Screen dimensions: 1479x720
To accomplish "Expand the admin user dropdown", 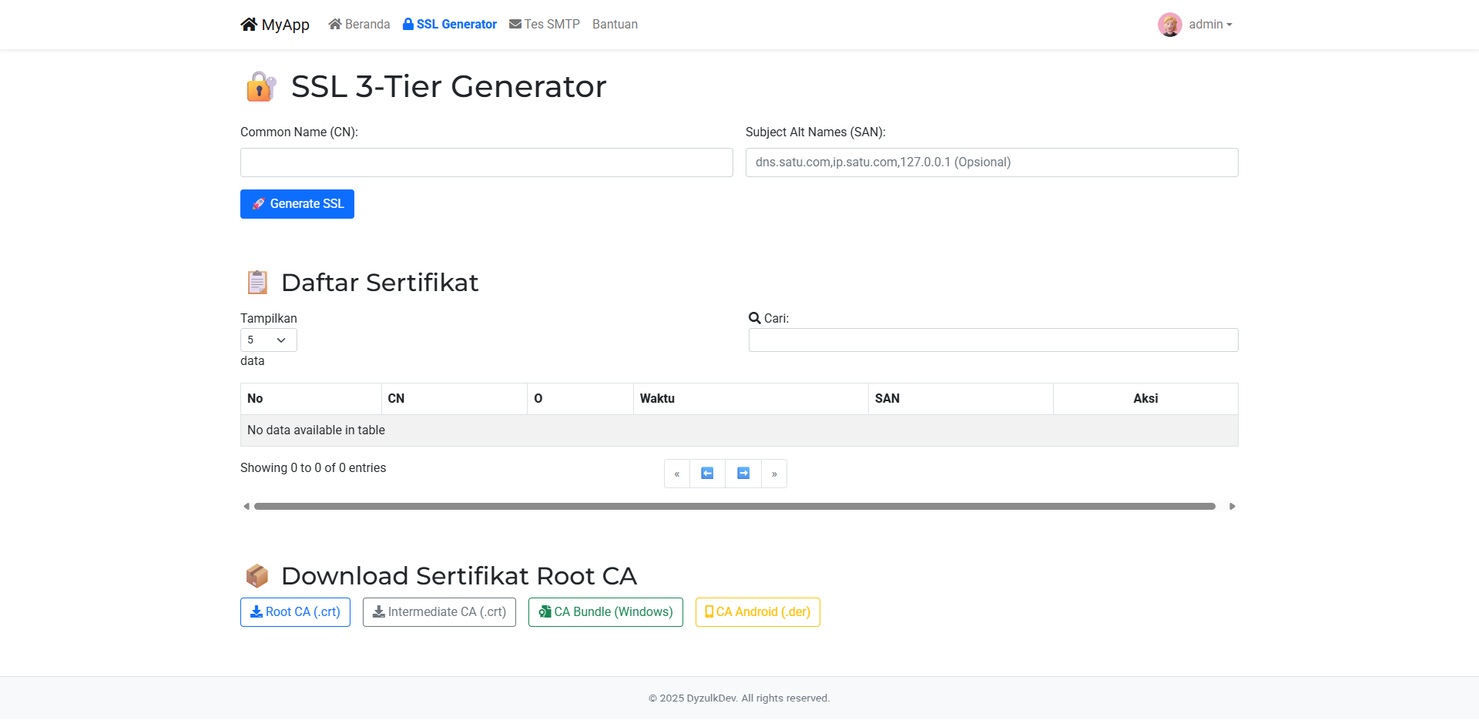I will 1210,25.
